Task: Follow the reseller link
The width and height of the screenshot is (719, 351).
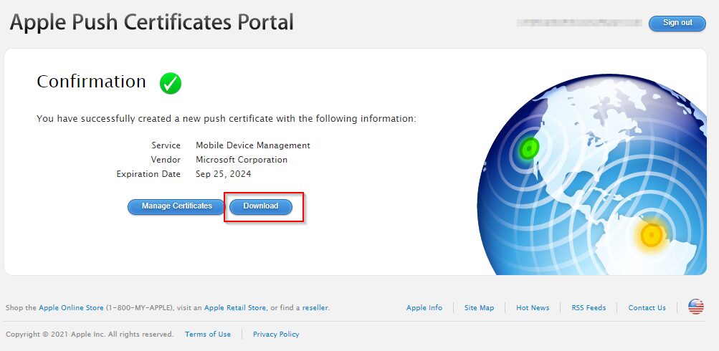Action: (315, 308)
